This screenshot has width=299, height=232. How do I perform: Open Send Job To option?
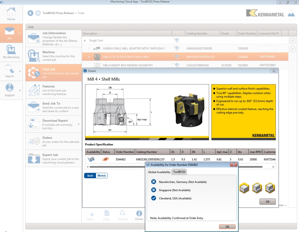point(54,107)
